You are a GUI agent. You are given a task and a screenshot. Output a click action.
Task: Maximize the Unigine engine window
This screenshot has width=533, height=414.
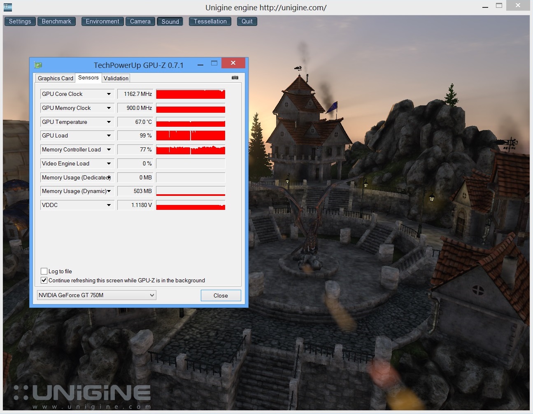point(499,6)
